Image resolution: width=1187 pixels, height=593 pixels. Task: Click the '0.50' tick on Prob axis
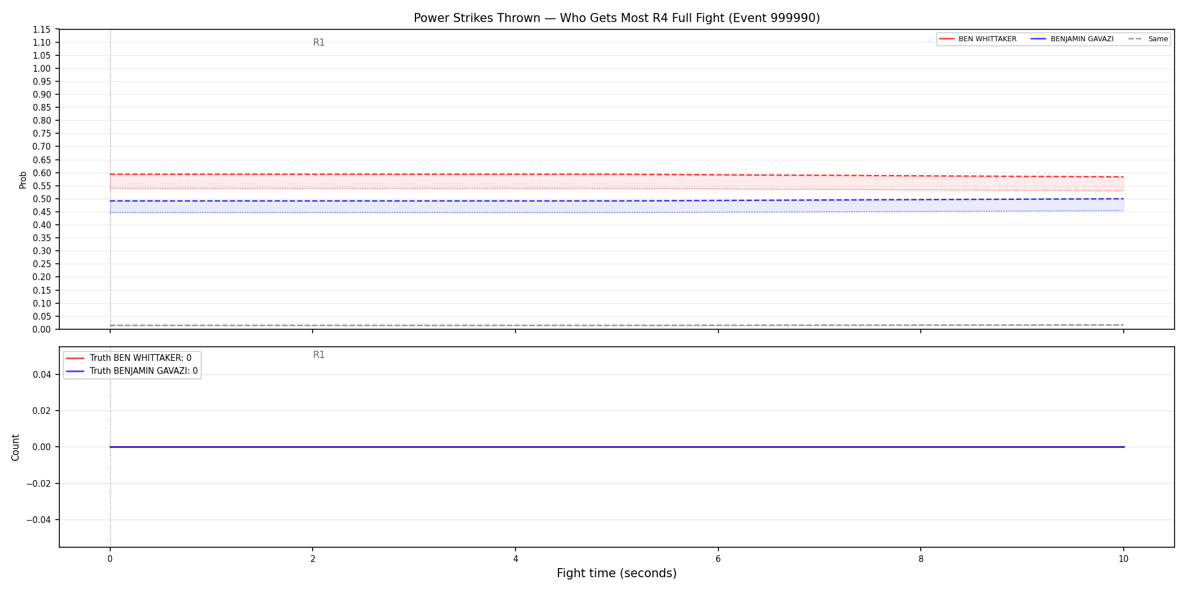(x=42, y=199)
